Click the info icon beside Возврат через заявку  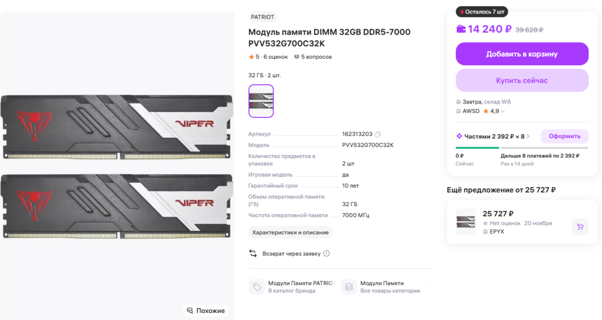[326, 253]
